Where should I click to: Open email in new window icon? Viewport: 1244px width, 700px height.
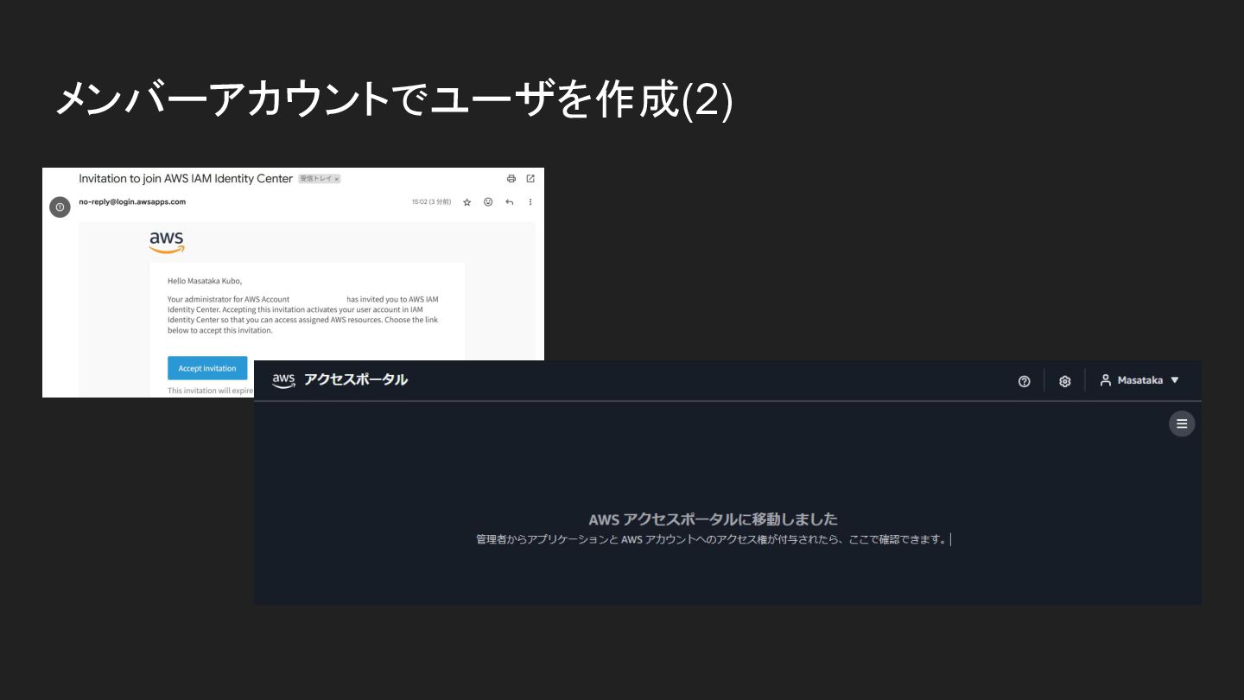click(x=530, y=179)
